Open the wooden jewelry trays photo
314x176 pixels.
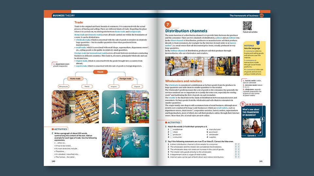(x=87, y=107)
